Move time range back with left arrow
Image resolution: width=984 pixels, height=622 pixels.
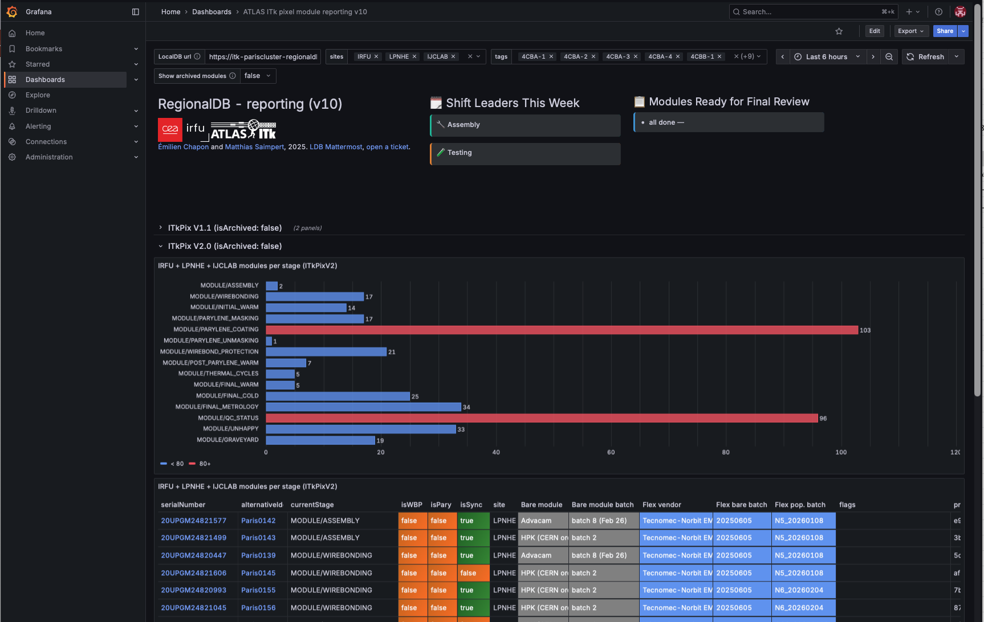coord(783,56)
